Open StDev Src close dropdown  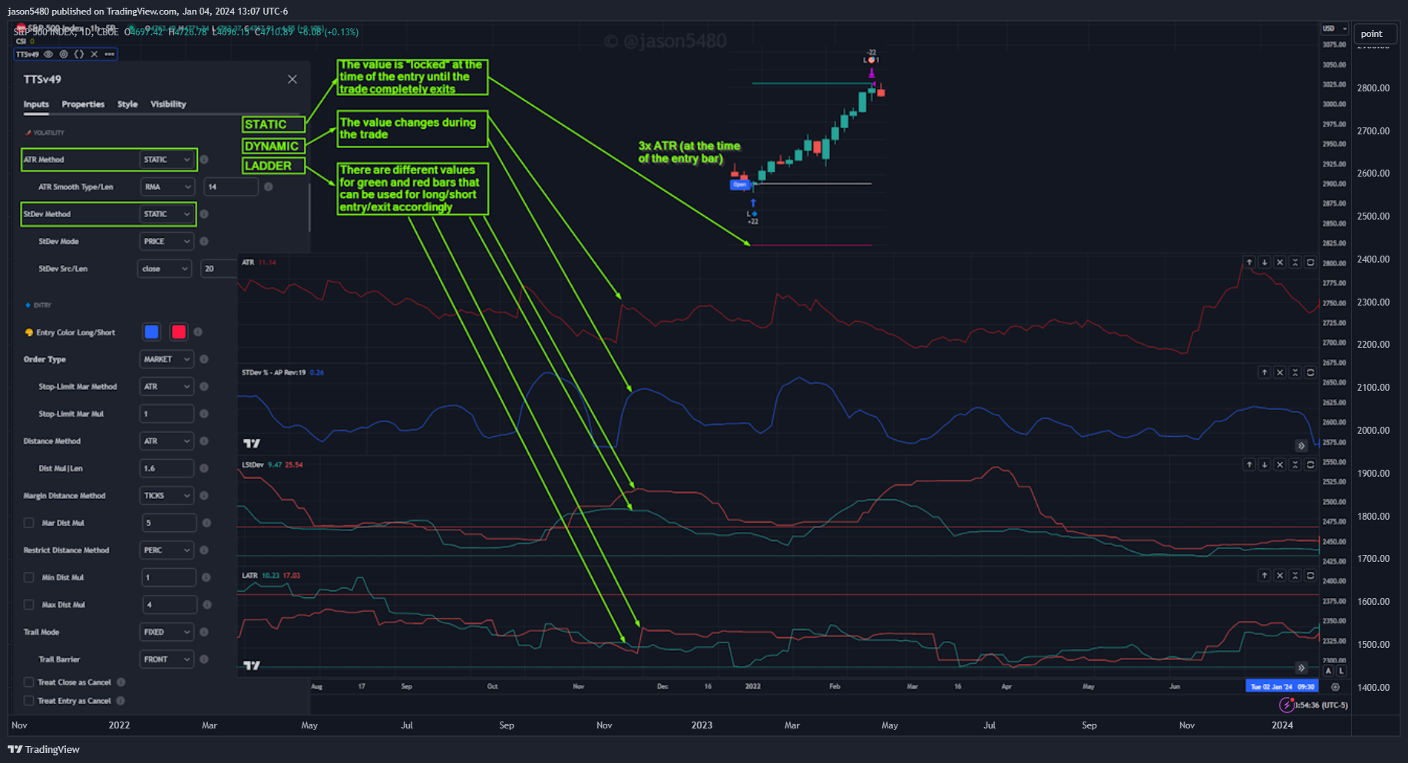coord(164,269)
